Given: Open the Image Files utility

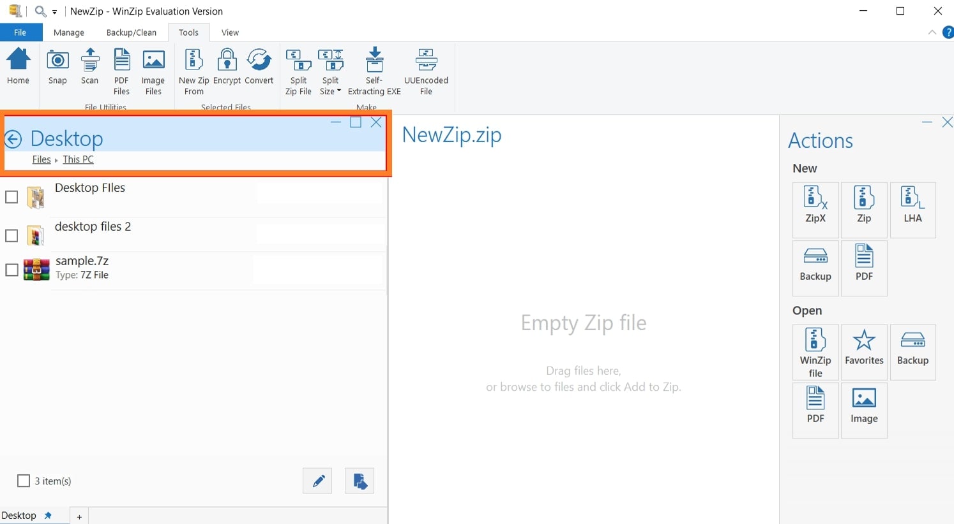Looking at the screenshot, I should [153, 71].
